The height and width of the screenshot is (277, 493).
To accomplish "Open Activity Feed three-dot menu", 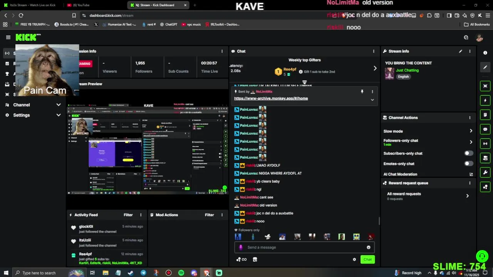I will [141, 215].
